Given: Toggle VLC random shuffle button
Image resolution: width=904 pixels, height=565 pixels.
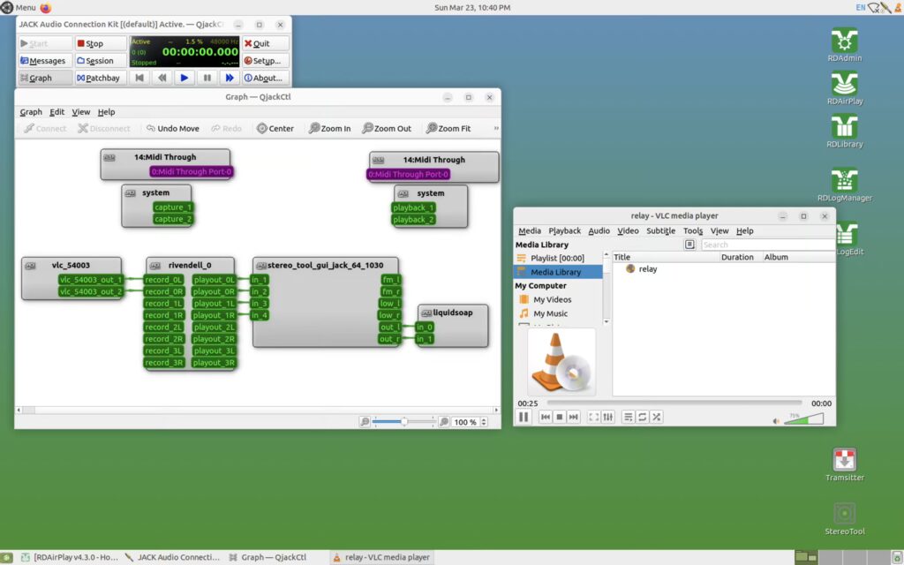Looking at the screenshot, I should 656,417.
